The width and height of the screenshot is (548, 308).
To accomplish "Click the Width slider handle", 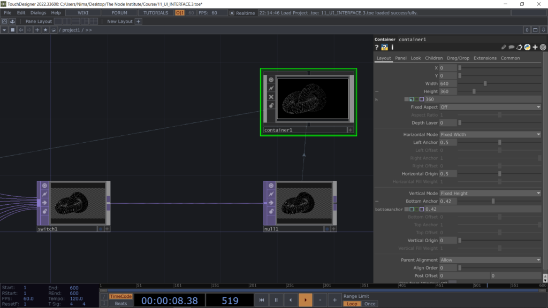I will tap(485, 84).
